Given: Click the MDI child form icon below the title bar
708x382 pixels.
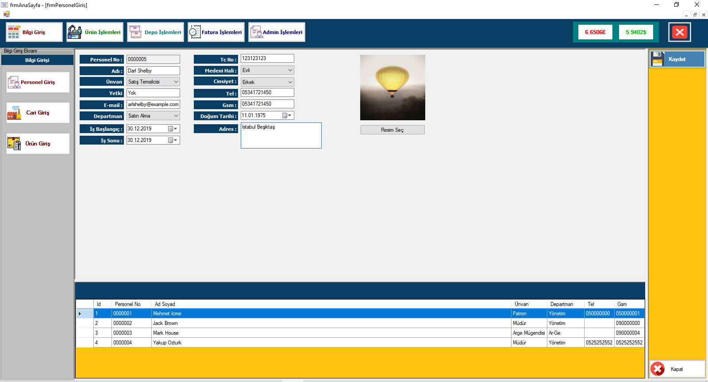Looking at the screenshot, I should tap(6, 14).
